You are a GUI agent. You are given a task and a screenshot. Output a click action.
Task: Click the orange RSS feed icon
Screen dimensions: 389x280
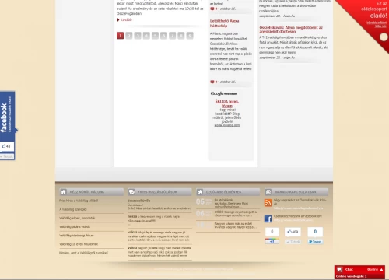(x=268, y=203)
